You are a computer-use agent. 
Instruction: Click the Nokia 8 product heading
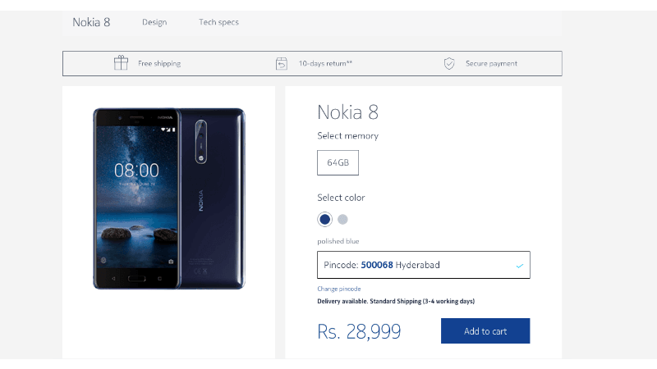coord(347,112)
